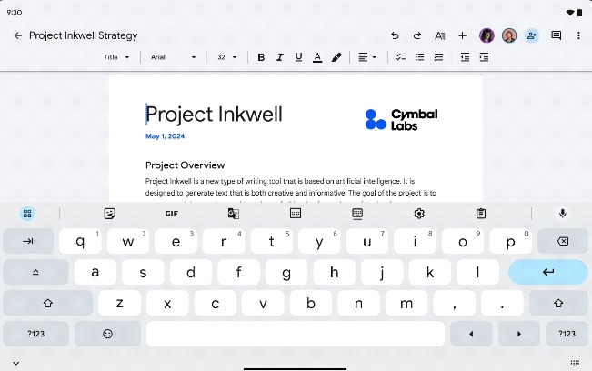Undo the last edit
This screenshot has width=592, height=371.
point(395,35)
